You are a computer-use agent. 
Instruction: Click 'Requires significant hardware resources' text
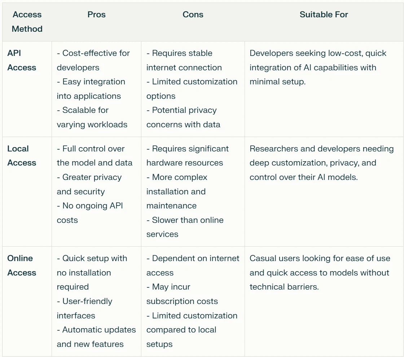tap(187, 155)
